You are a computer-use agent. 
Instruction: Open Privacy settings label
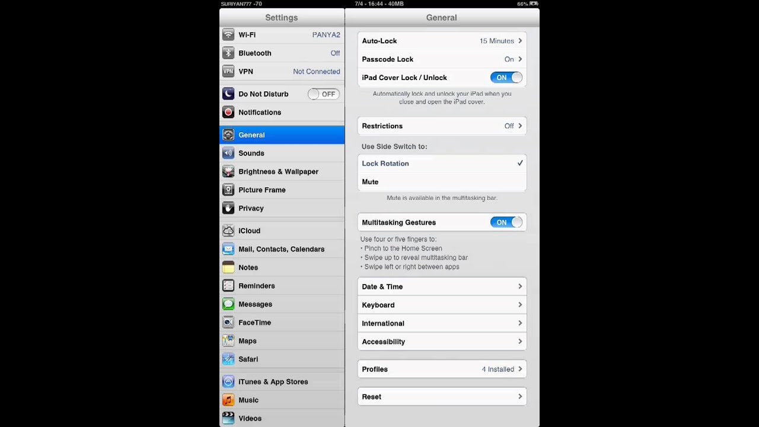tap(251, 209)
